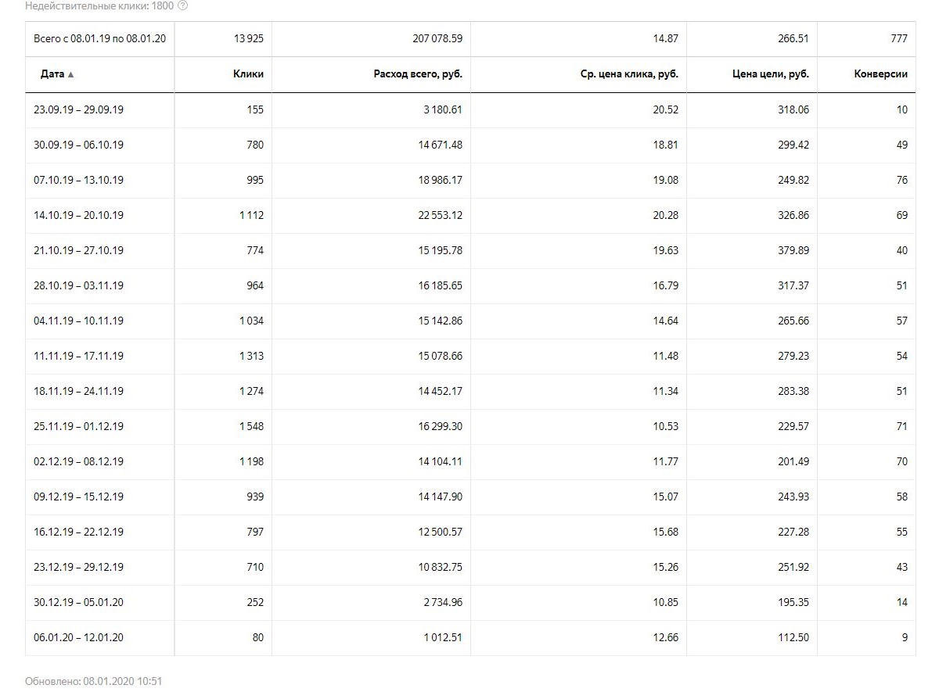Screen dimensions: 939x692
Task: Select the Дата column header
Action: coord(52,74)
